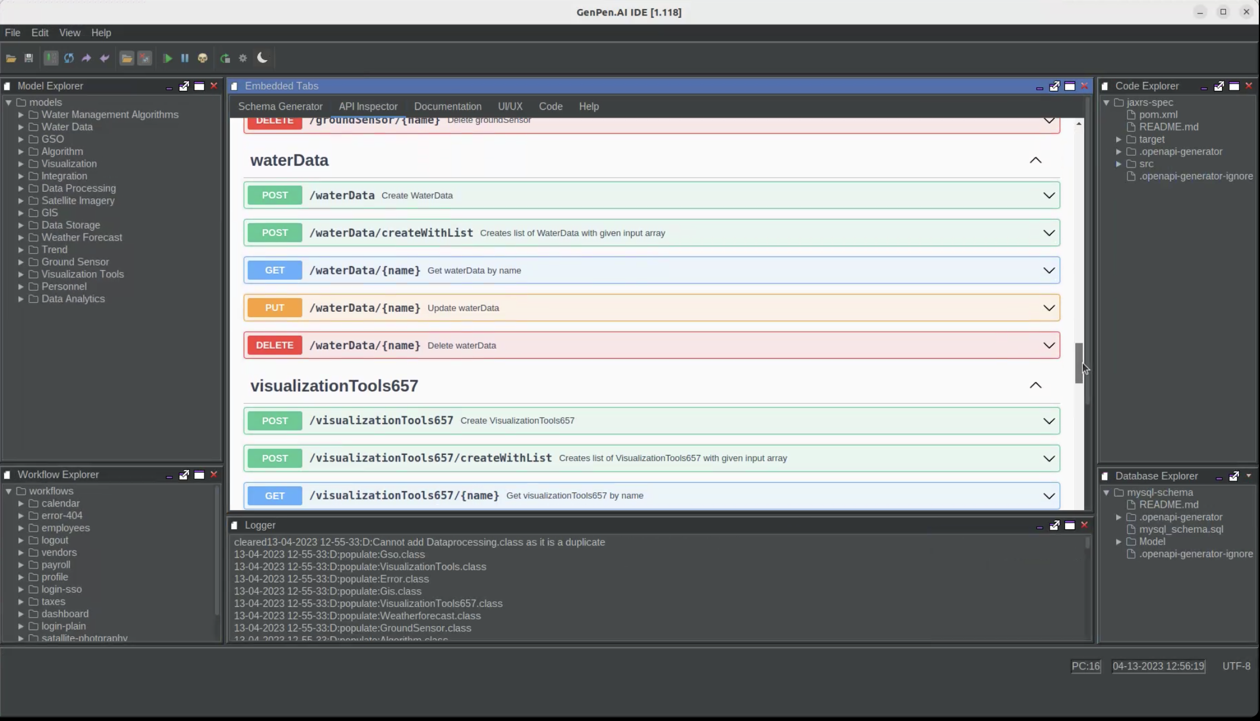Expand the POST /waterData endpoint chevron
The height and width of the screenshot is (721, 1260).
pyautogui.click(x=1049, y=195)
